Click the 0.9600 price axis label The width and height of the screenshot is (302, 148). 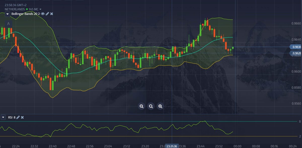296,71
